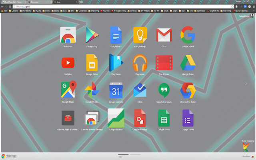Click the profile avatar at top right

(252, 16)
